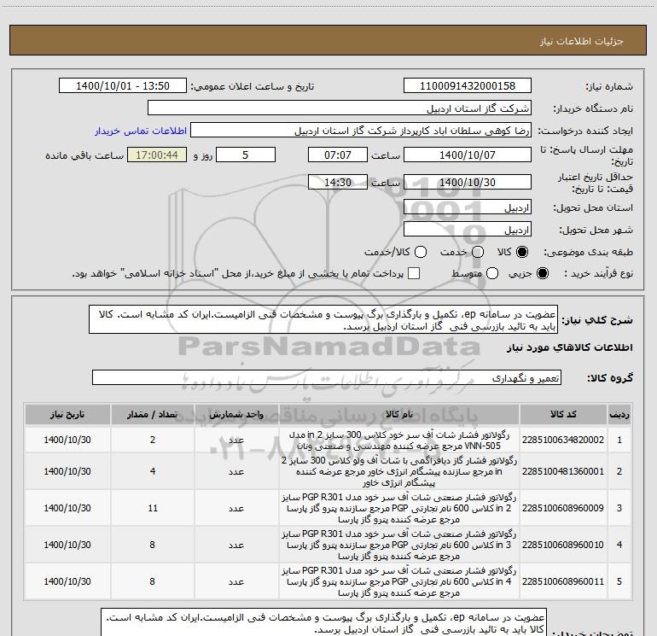This screenshot has width=657, height=636.
Task: Click the need number field 1100091432000158
Action: click(468, 86)
